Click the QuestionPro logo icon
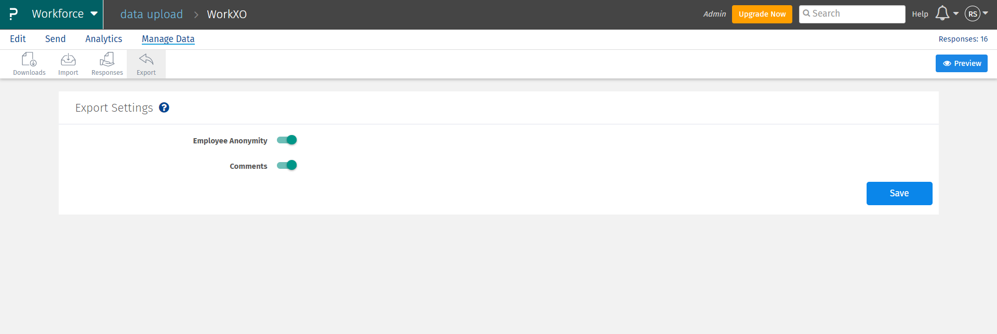The height and width of the screenshot is (334, 997). [x=14, y=14]
